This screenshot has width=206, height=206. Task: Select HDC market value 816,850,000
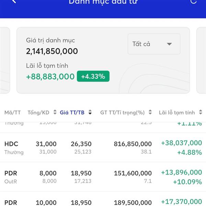click(x=133, y=144)
